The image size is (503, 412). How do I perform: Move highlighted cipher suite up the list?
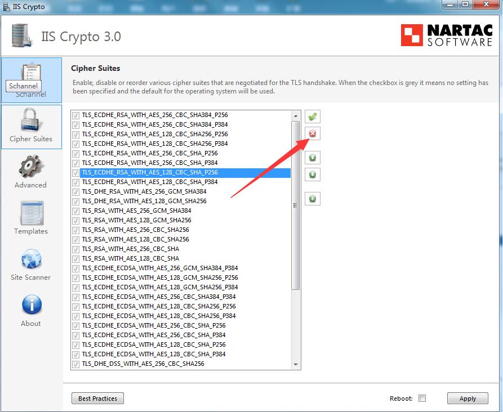(312, 158)
